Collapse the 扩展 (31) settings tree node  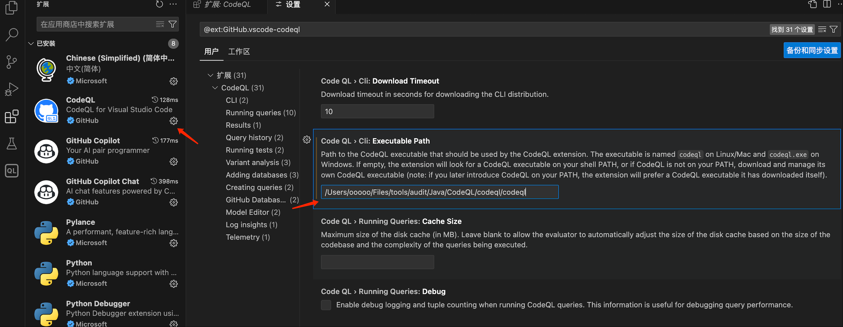click(x=210, y=75)
